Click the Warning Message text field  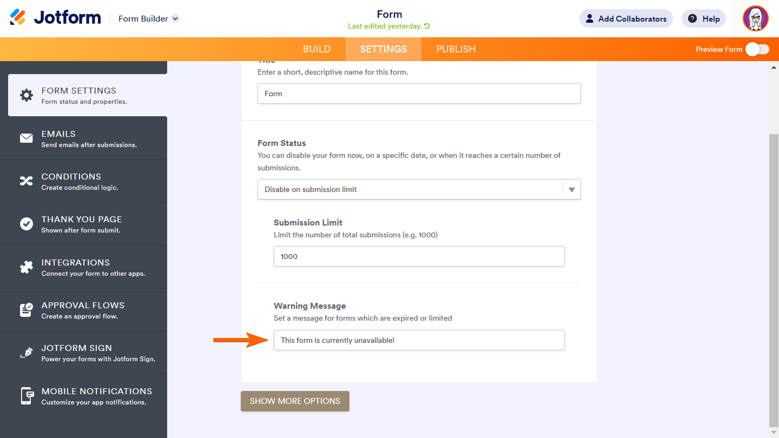(x=419, y=340)
